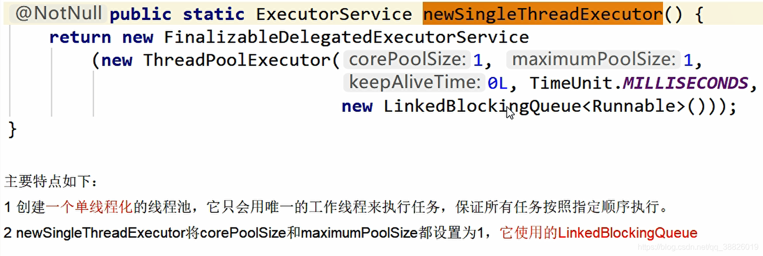This screenshot has width=763, height=256.
Task: Click the public keyword
Action: coord(141,14)
